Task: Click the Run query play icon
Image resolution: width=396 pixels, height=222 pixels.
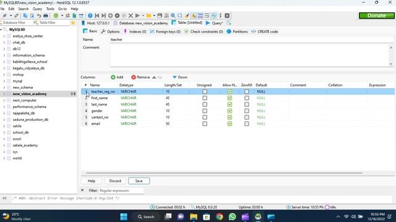Action: click(x=137, y=15)
